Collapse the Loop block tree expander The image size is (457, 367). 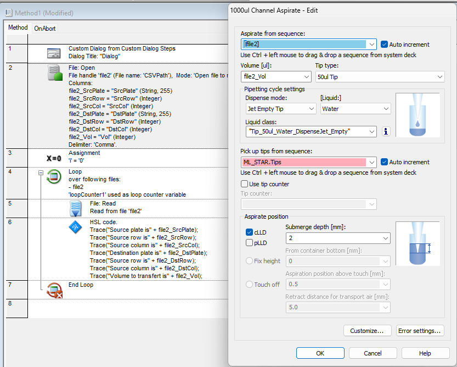(x=41, y=173)
